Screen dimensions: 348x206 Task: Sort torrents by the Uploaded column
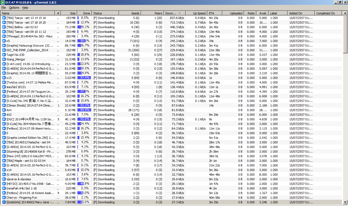click(x=233, y=13)
